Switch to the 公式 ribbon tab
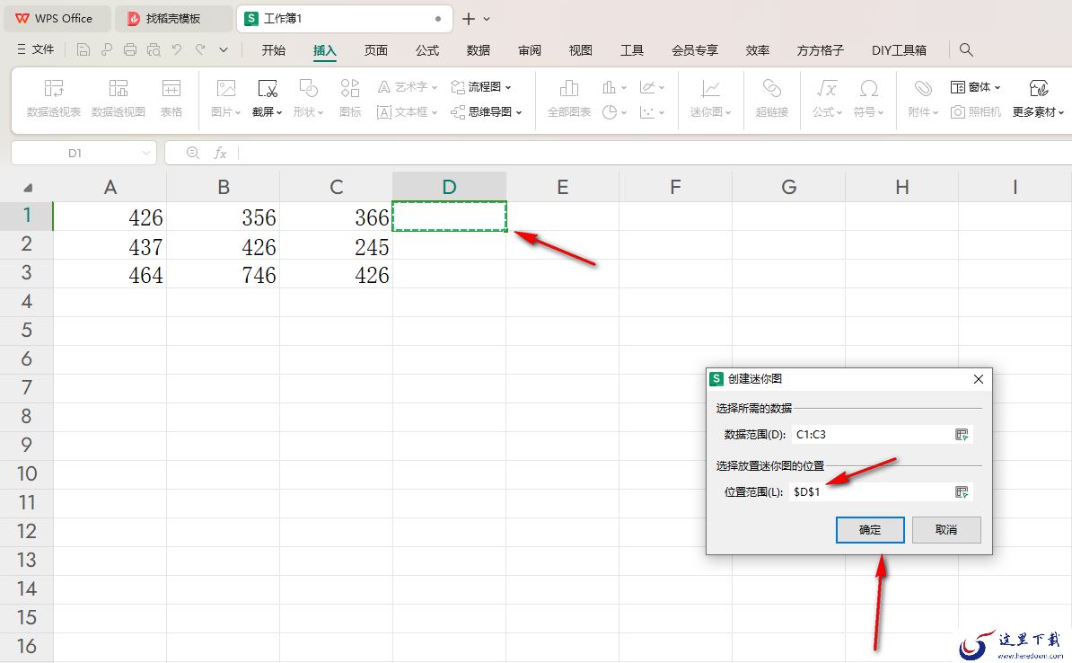This screenshot has height=663, width=1072. [427, 50]
